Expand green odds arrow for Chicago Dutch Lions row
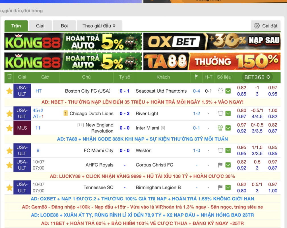This screenshot has height=228, width=287. [228, 113]
